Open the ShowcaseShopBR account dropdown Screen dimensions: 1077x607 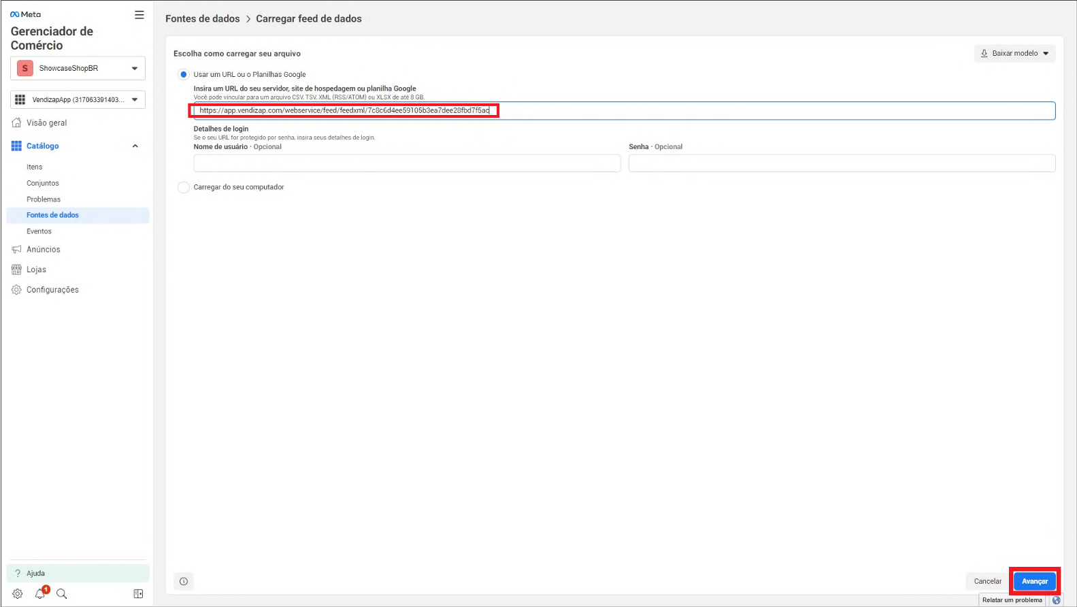(x=78, y=68)
